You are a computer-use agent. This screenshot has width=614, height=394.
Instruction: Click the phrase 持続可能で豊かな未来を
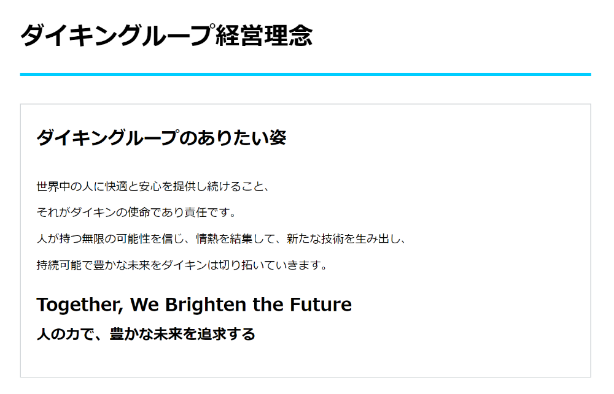point(99,265)
